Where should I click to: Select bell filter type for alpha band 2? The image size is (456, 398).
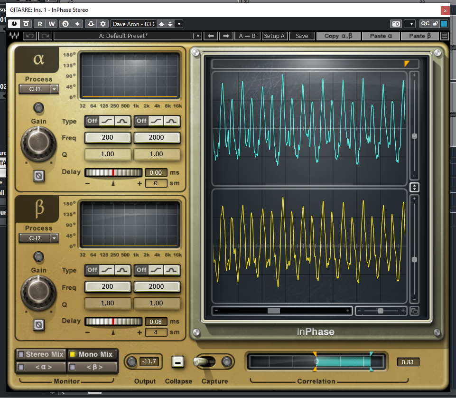tap(172, 121)
